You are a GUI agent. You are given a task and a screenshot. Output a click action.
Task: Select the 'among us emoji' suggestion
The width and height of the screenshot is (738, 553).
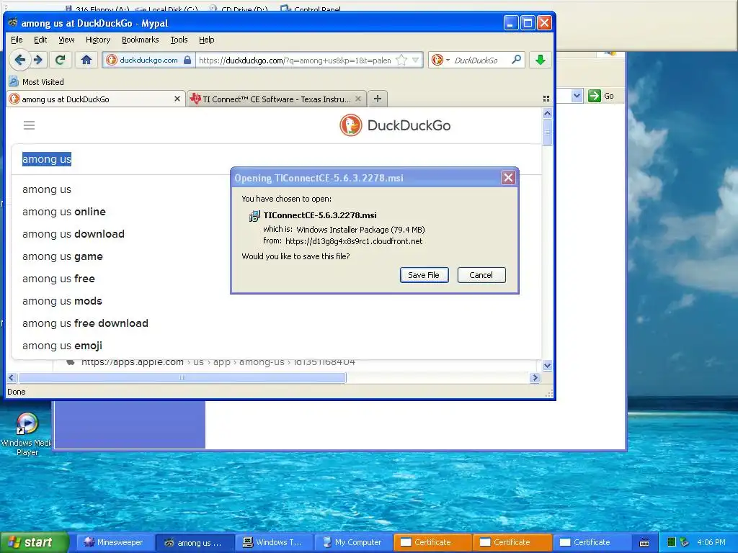tap(62, 346)
